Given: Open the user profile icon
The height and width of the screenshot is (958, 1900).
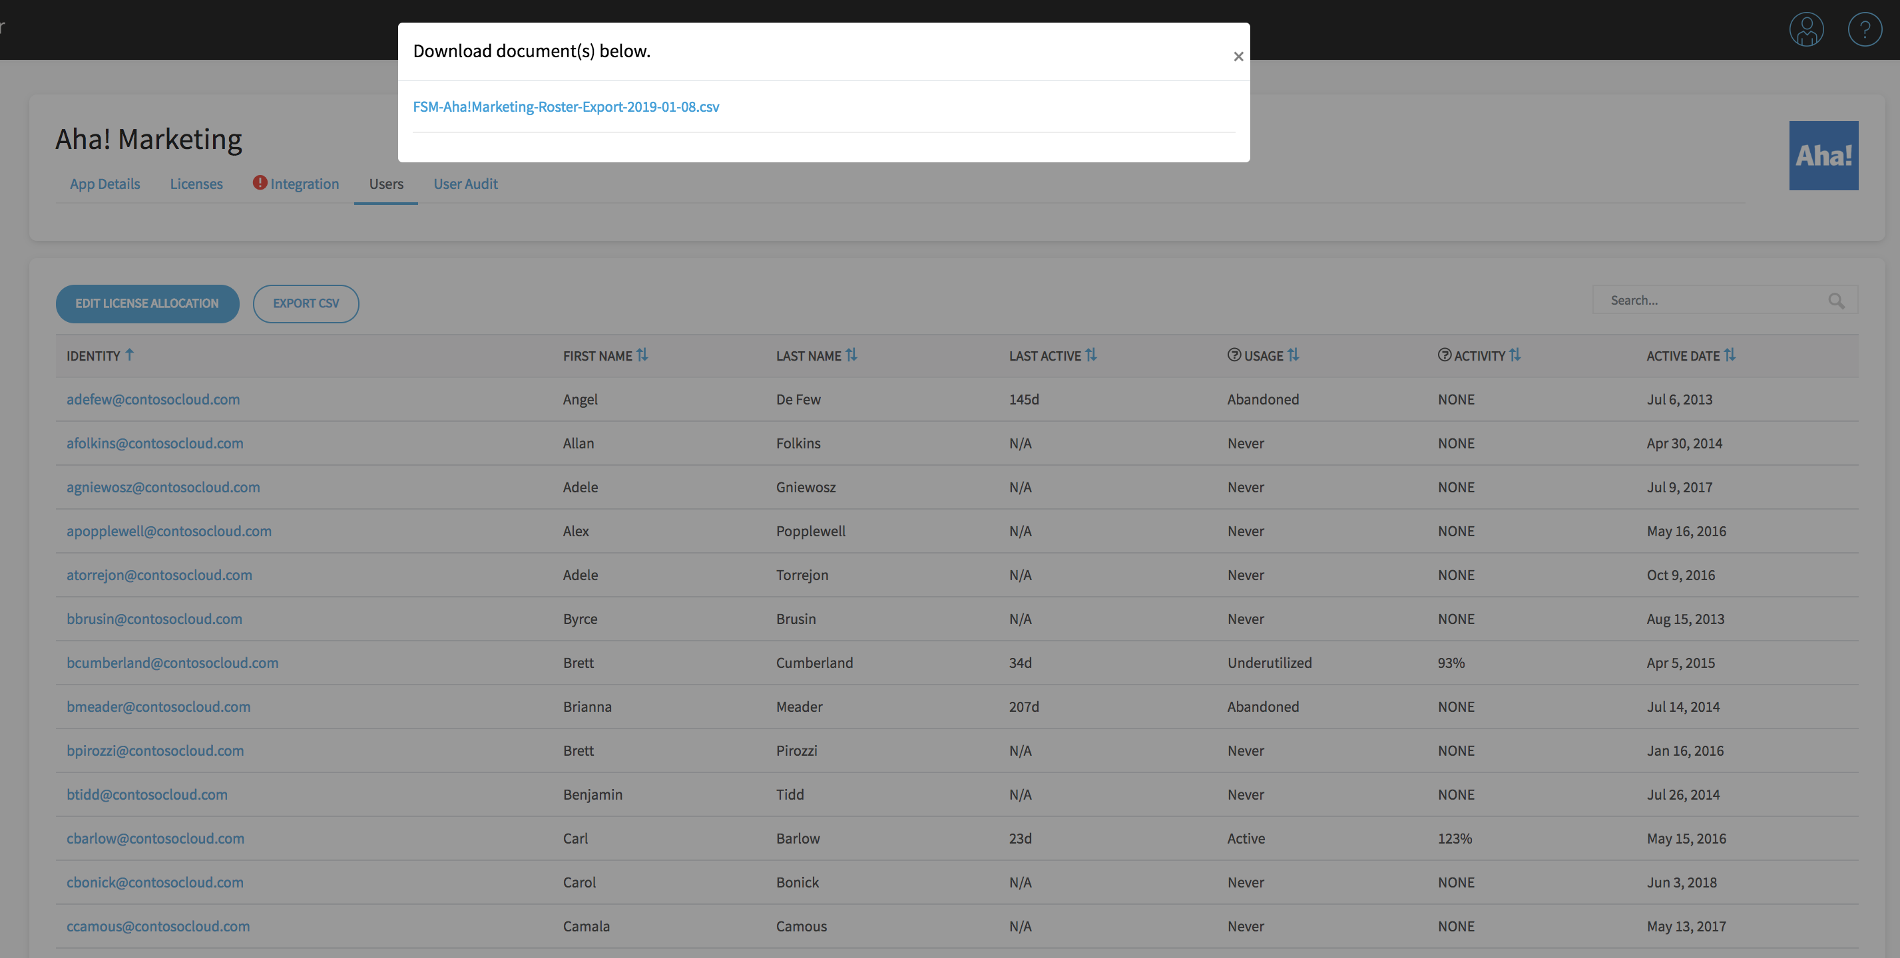Looking at the screenshot, I should point(1805,30).
